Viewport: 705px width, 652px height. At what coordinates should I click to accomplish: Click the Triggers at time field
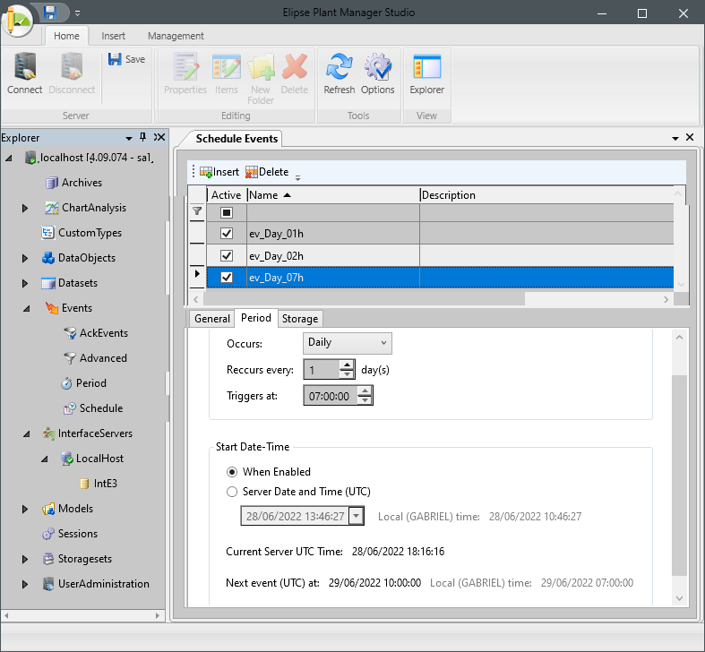pos(330,396)
